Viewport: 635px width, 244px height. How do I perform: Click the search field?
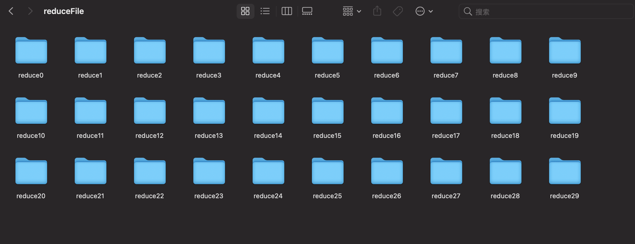[x=546, y=11]
